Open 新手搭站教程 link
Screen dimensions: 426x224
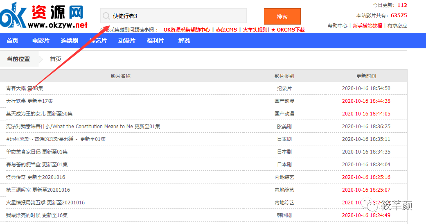[x=367, y=25]
